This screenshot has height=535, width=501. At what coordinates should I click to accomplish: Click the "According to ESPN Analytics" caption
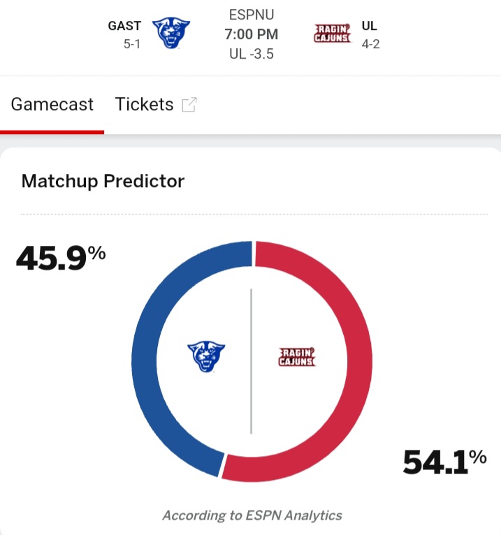pyautogui.click(x=252, y=516)
